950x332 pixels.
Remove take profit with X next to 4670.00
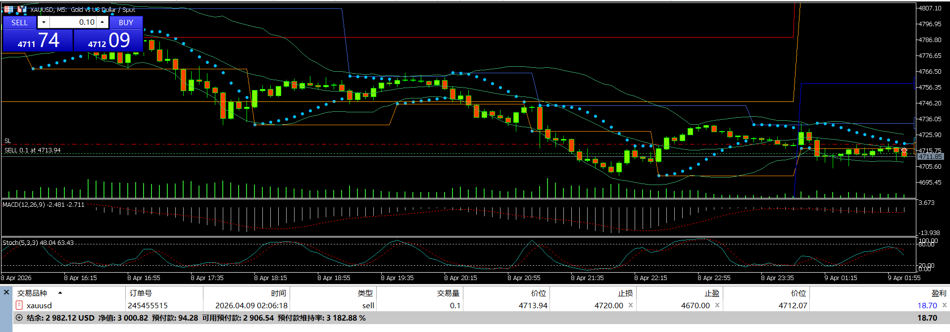pos(717,305)
